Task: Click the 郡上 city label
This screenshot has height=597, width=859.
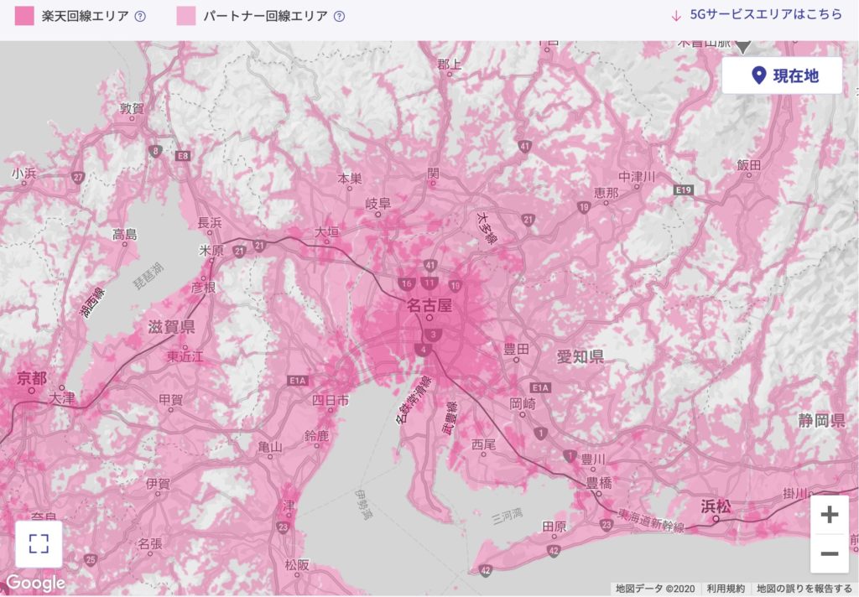Action: [450, 64]
